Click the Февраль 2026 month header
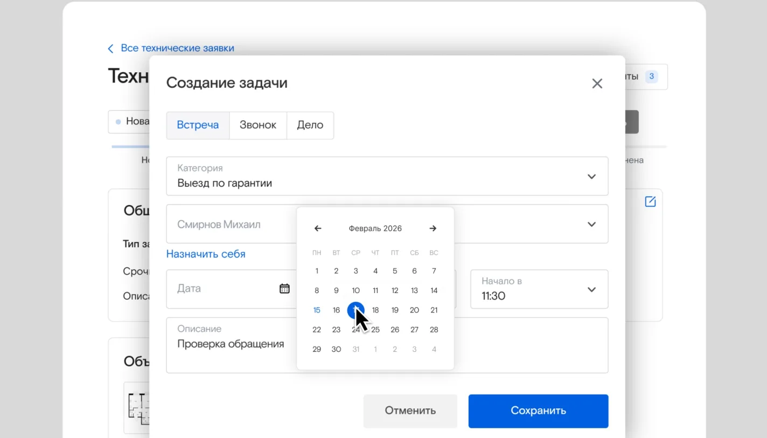Screen dimensions: 767x438 (x=375, y=228)
